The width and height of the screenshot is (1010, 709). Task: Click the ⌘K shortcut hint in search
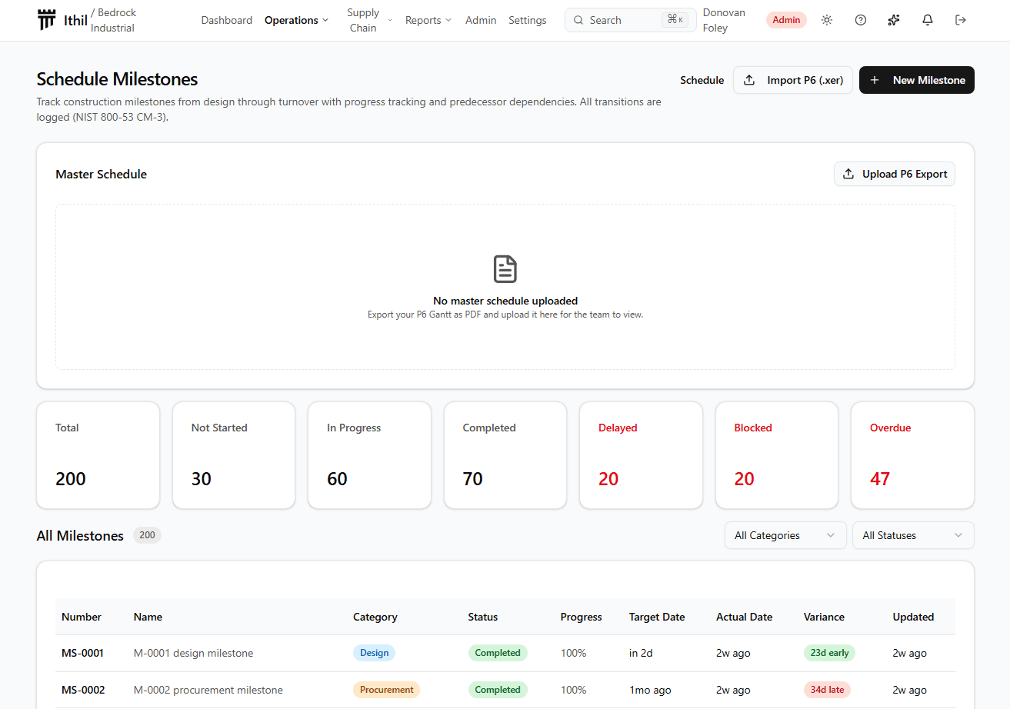point(675,20)
